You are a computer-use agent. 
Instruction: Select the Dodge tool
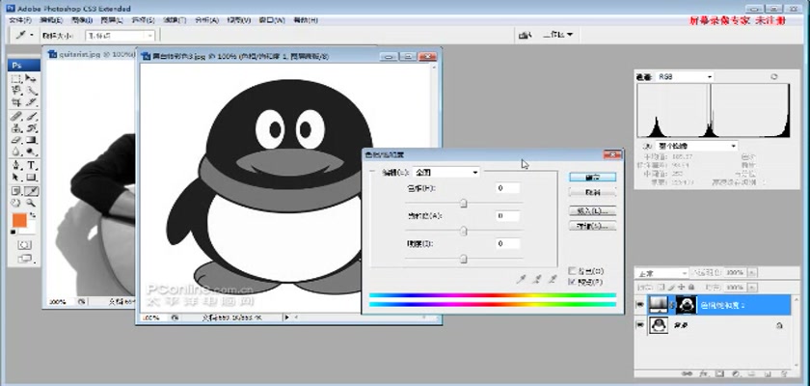(x=31, y=152)
